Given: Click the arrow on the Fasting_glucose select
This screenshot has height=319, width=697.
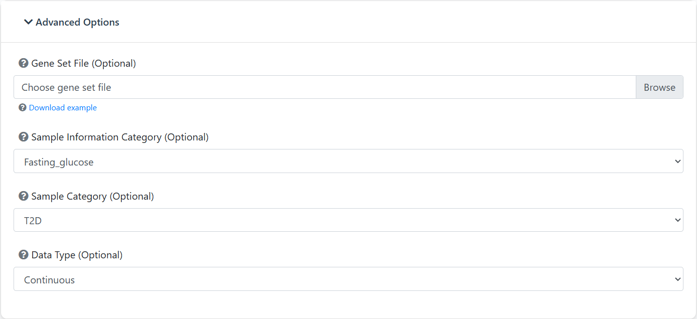Looking at the screenshot, I should point(678,162).
